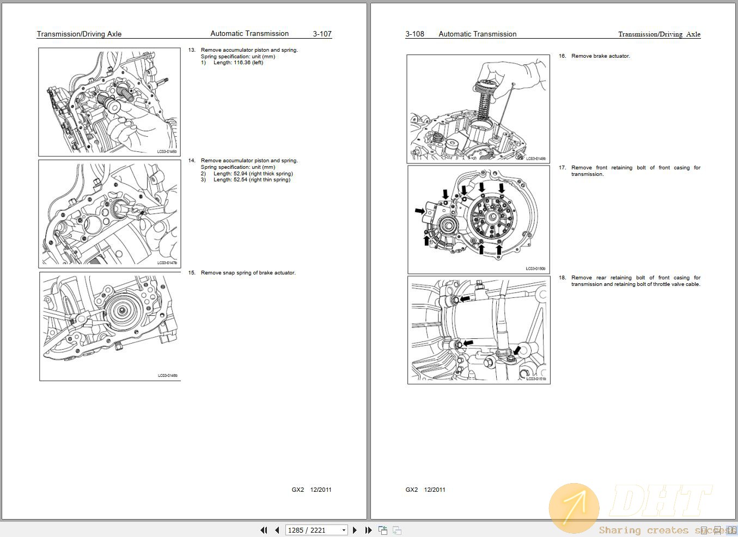Screen dimensions: 738x537
Task: Go to the first page
Action: [264, 530]
